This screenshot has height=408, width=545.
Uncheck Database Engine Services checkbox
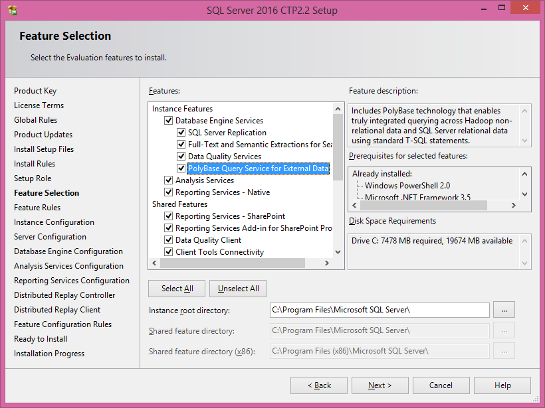coord(169,120)
